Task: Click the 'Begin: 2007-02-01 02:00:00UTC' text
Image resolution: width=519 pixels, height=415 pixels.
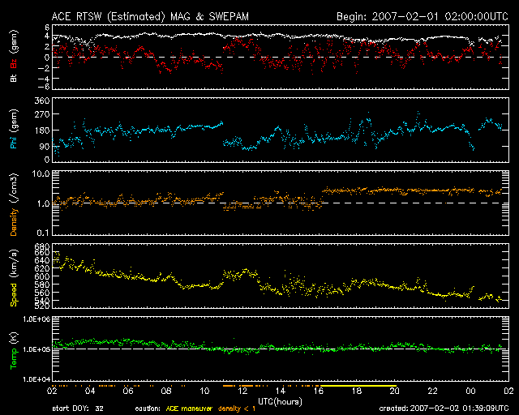Action: [x=422, y=16]
